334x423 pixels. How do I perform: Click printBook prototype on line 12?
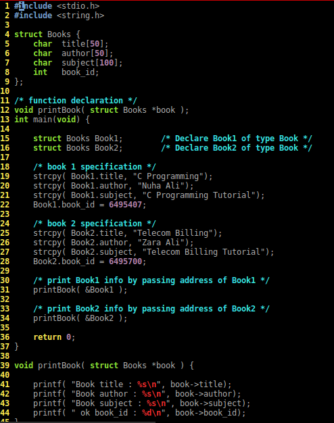(x=101, y=109)
